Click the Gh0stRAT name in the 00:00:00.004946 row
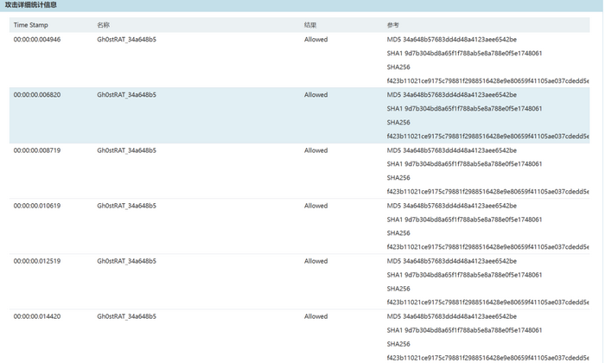Screen dimensions: 605x363 click(126, 40)
